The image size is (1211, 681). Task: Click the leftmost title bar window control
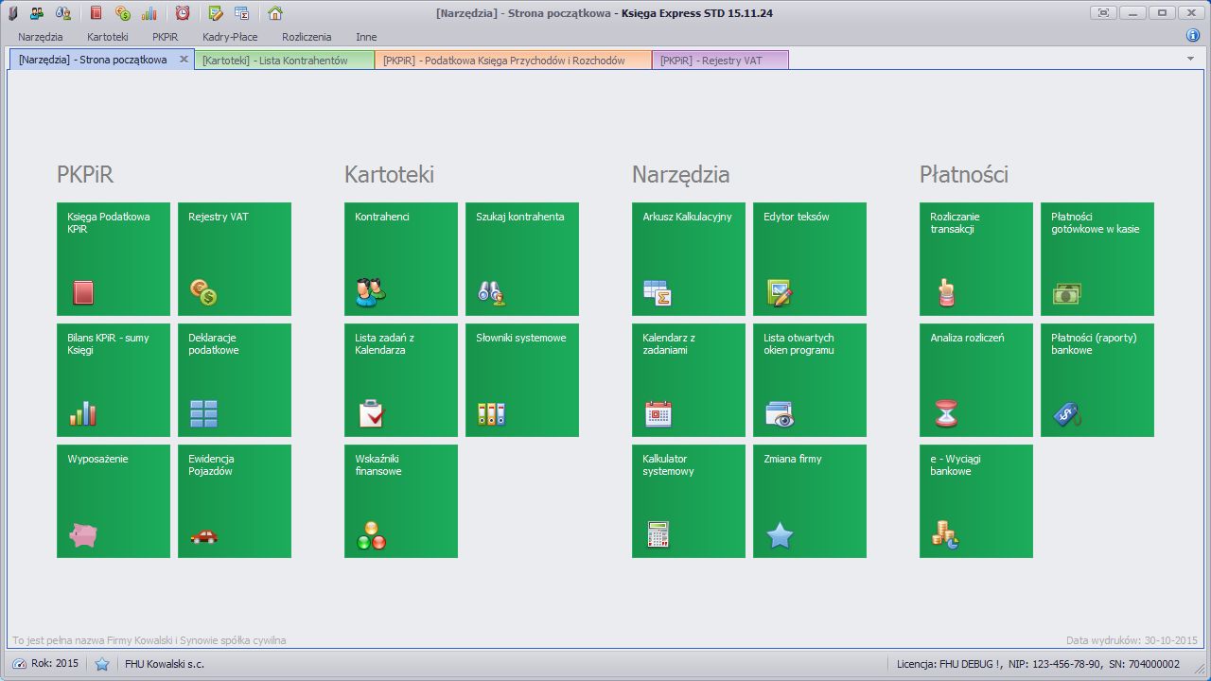[x=1103, y=12]
